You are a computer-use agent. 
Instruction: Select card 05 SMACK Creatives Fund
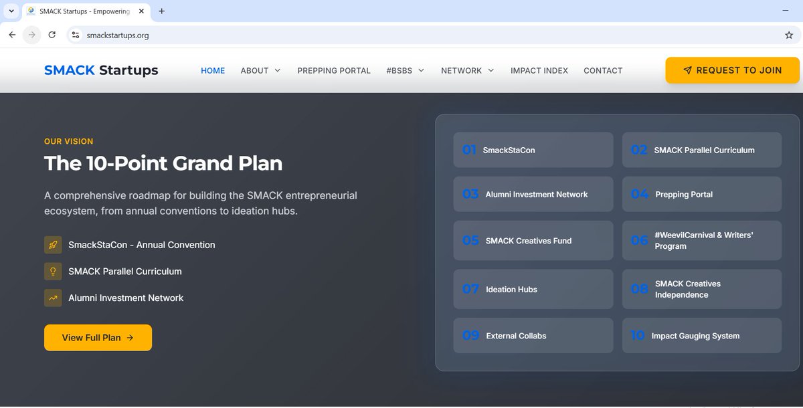pyautogui.click(x=533, y=241)
